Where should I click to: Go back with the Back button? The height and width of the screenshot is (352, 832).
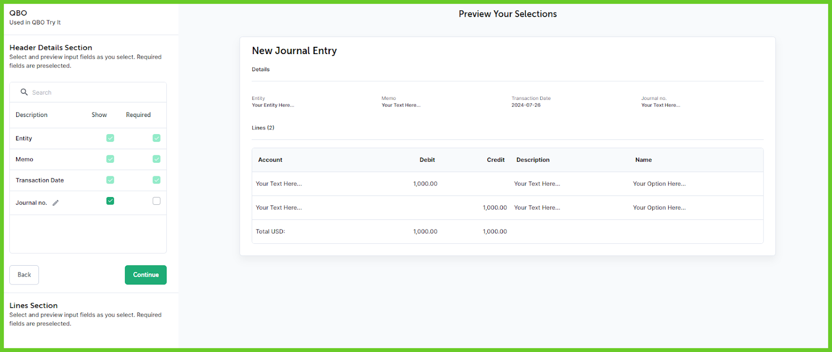coord(24,275)
